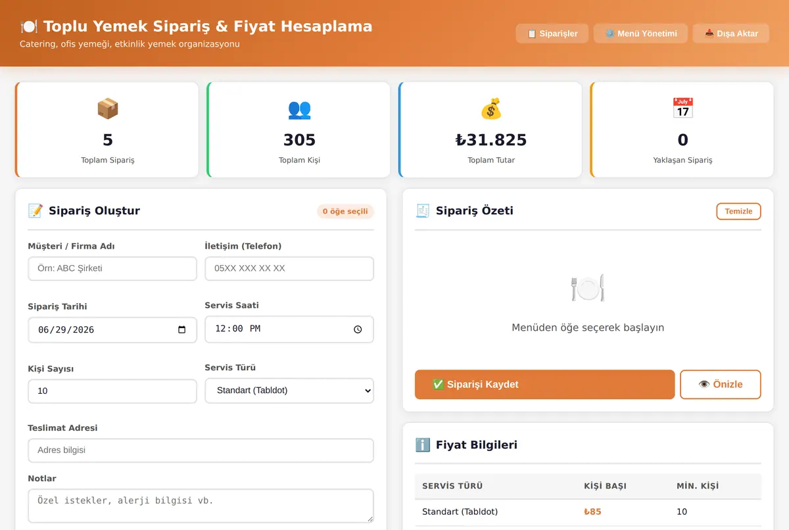Open the clock icon in Servis Saati field
This screenshot has height=530, width=789.
tap(358, 329)
